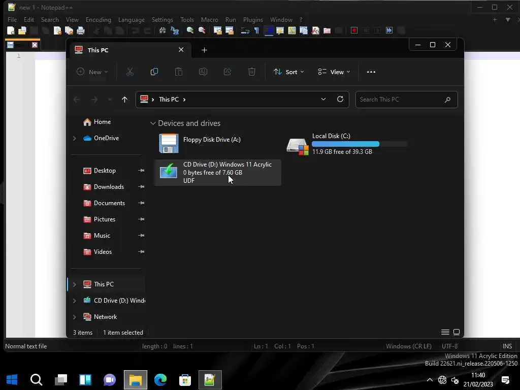Open the Macro menu in Notepad++

coord(210,20)
